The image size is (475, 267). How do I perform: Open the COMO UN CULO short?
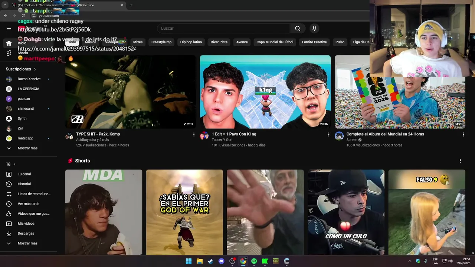pos(346,212)
